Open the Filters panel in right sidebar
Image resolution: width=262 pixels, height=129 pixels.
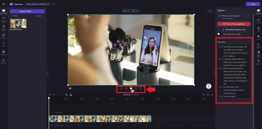tap(258, 37)
